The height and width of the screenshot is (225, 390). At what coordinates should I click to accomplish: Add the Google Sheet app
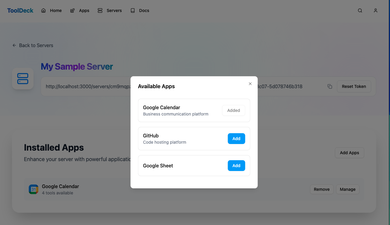click(236, 166)
